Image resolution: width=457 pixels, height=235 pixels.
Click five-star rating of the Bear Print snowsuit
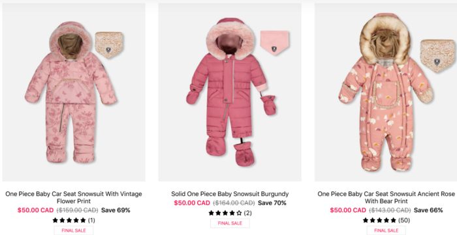(x=379, y=220)
